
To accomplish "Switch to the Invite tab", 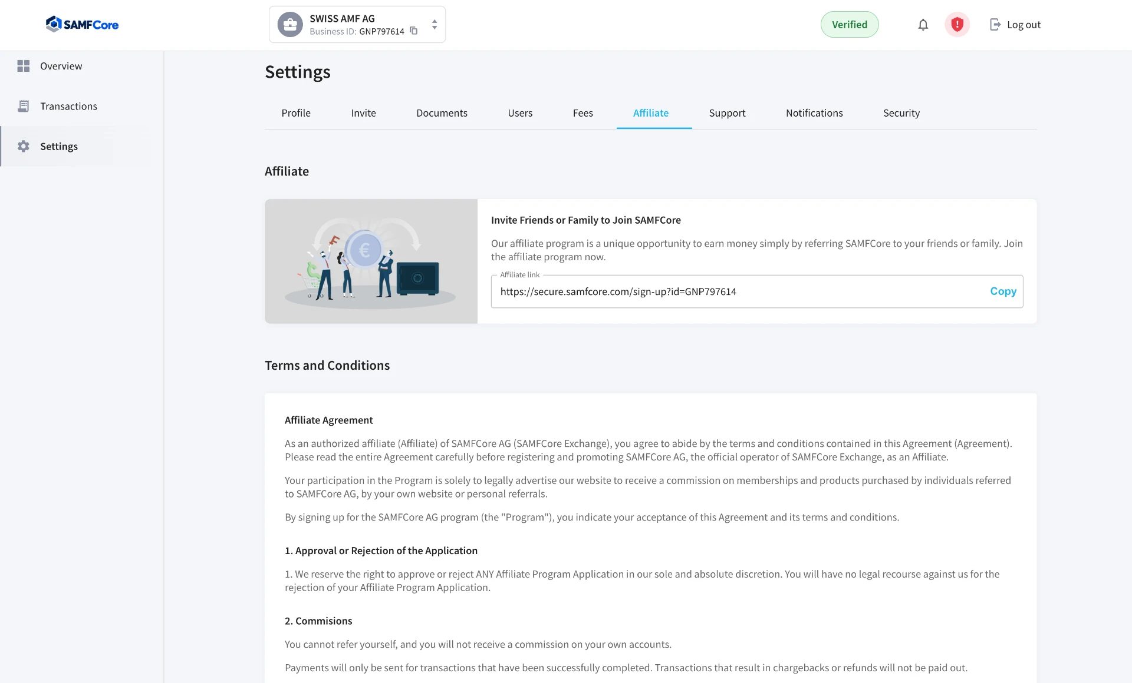I will [363, 113].
